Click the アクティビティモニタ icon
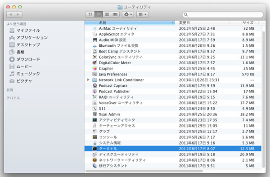Screen dimensions: 270x177 (x=94, y=120)
